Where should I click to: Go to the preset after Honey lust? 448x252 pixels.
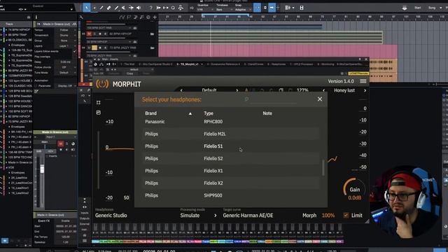point(365,90)
